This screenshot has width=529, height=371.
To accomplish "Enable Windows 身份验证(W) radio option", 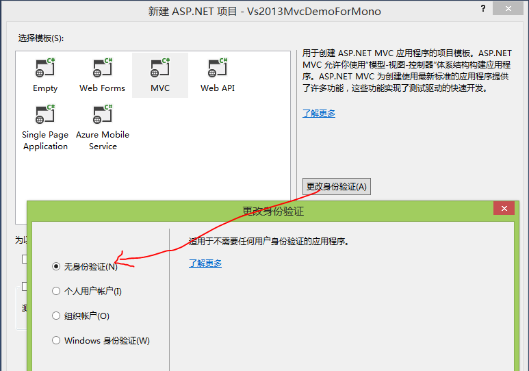I will coord(56,340).
